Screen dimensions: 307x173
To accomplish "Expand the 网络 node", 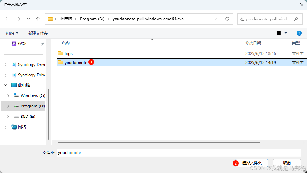I will click(x=6, y=127).
